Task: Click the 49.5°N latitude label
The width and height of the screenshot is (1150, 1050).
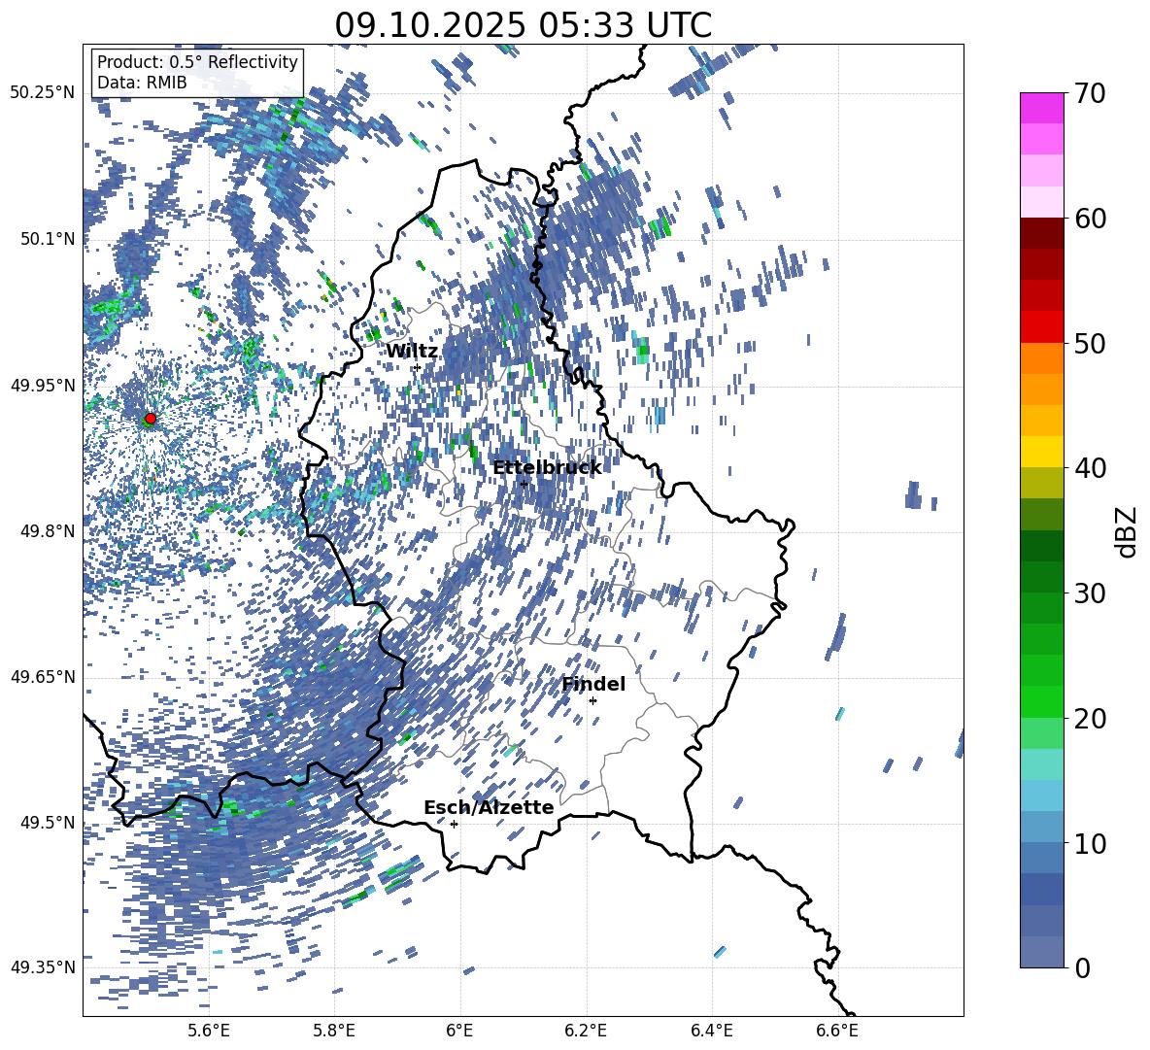Action: point(48,823)
